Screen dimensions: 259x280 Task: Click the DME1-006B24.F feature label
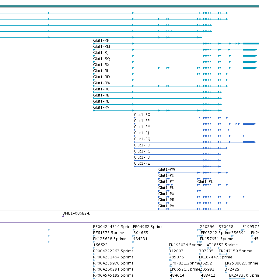click(x=77, y=213)
